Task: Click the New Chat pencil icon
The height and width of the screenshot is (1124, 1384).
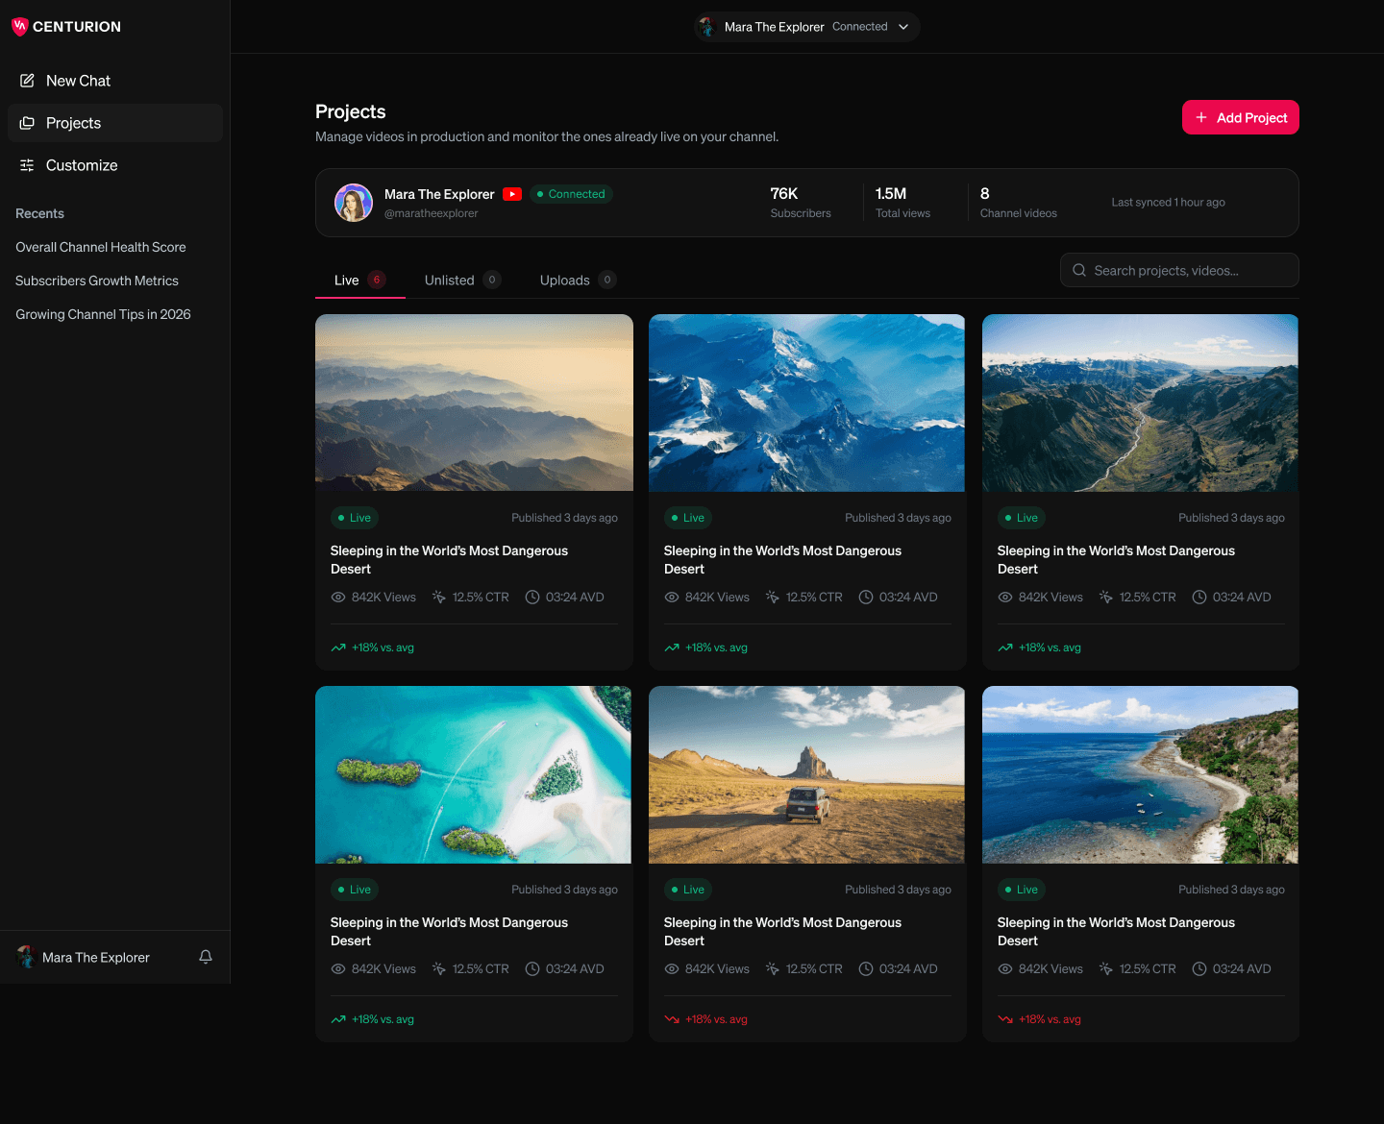Action: pos(27,81)
